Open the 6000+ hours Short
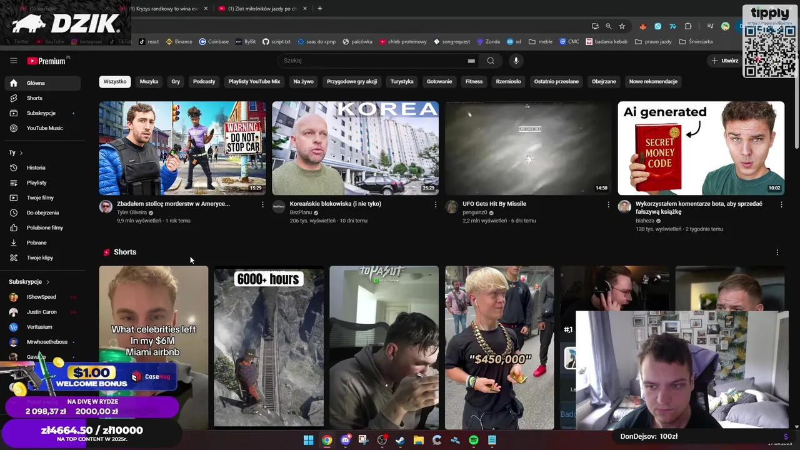The height and width of the screenshot is (450, 800). point(269,347)
